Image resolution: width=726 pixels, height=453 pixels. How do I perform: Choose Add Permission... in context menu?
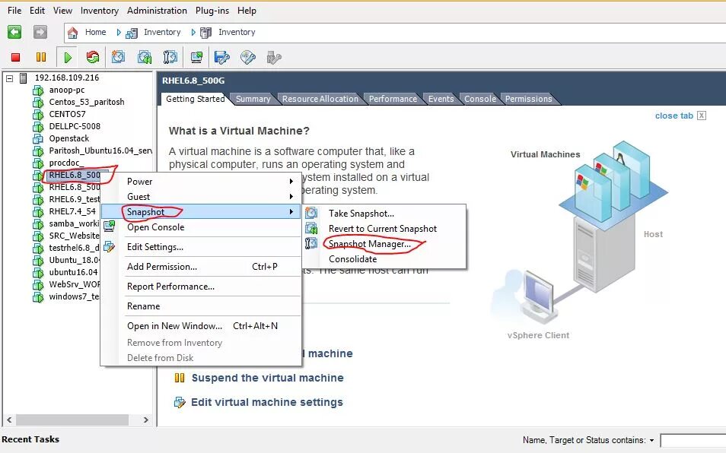point(162,266)
